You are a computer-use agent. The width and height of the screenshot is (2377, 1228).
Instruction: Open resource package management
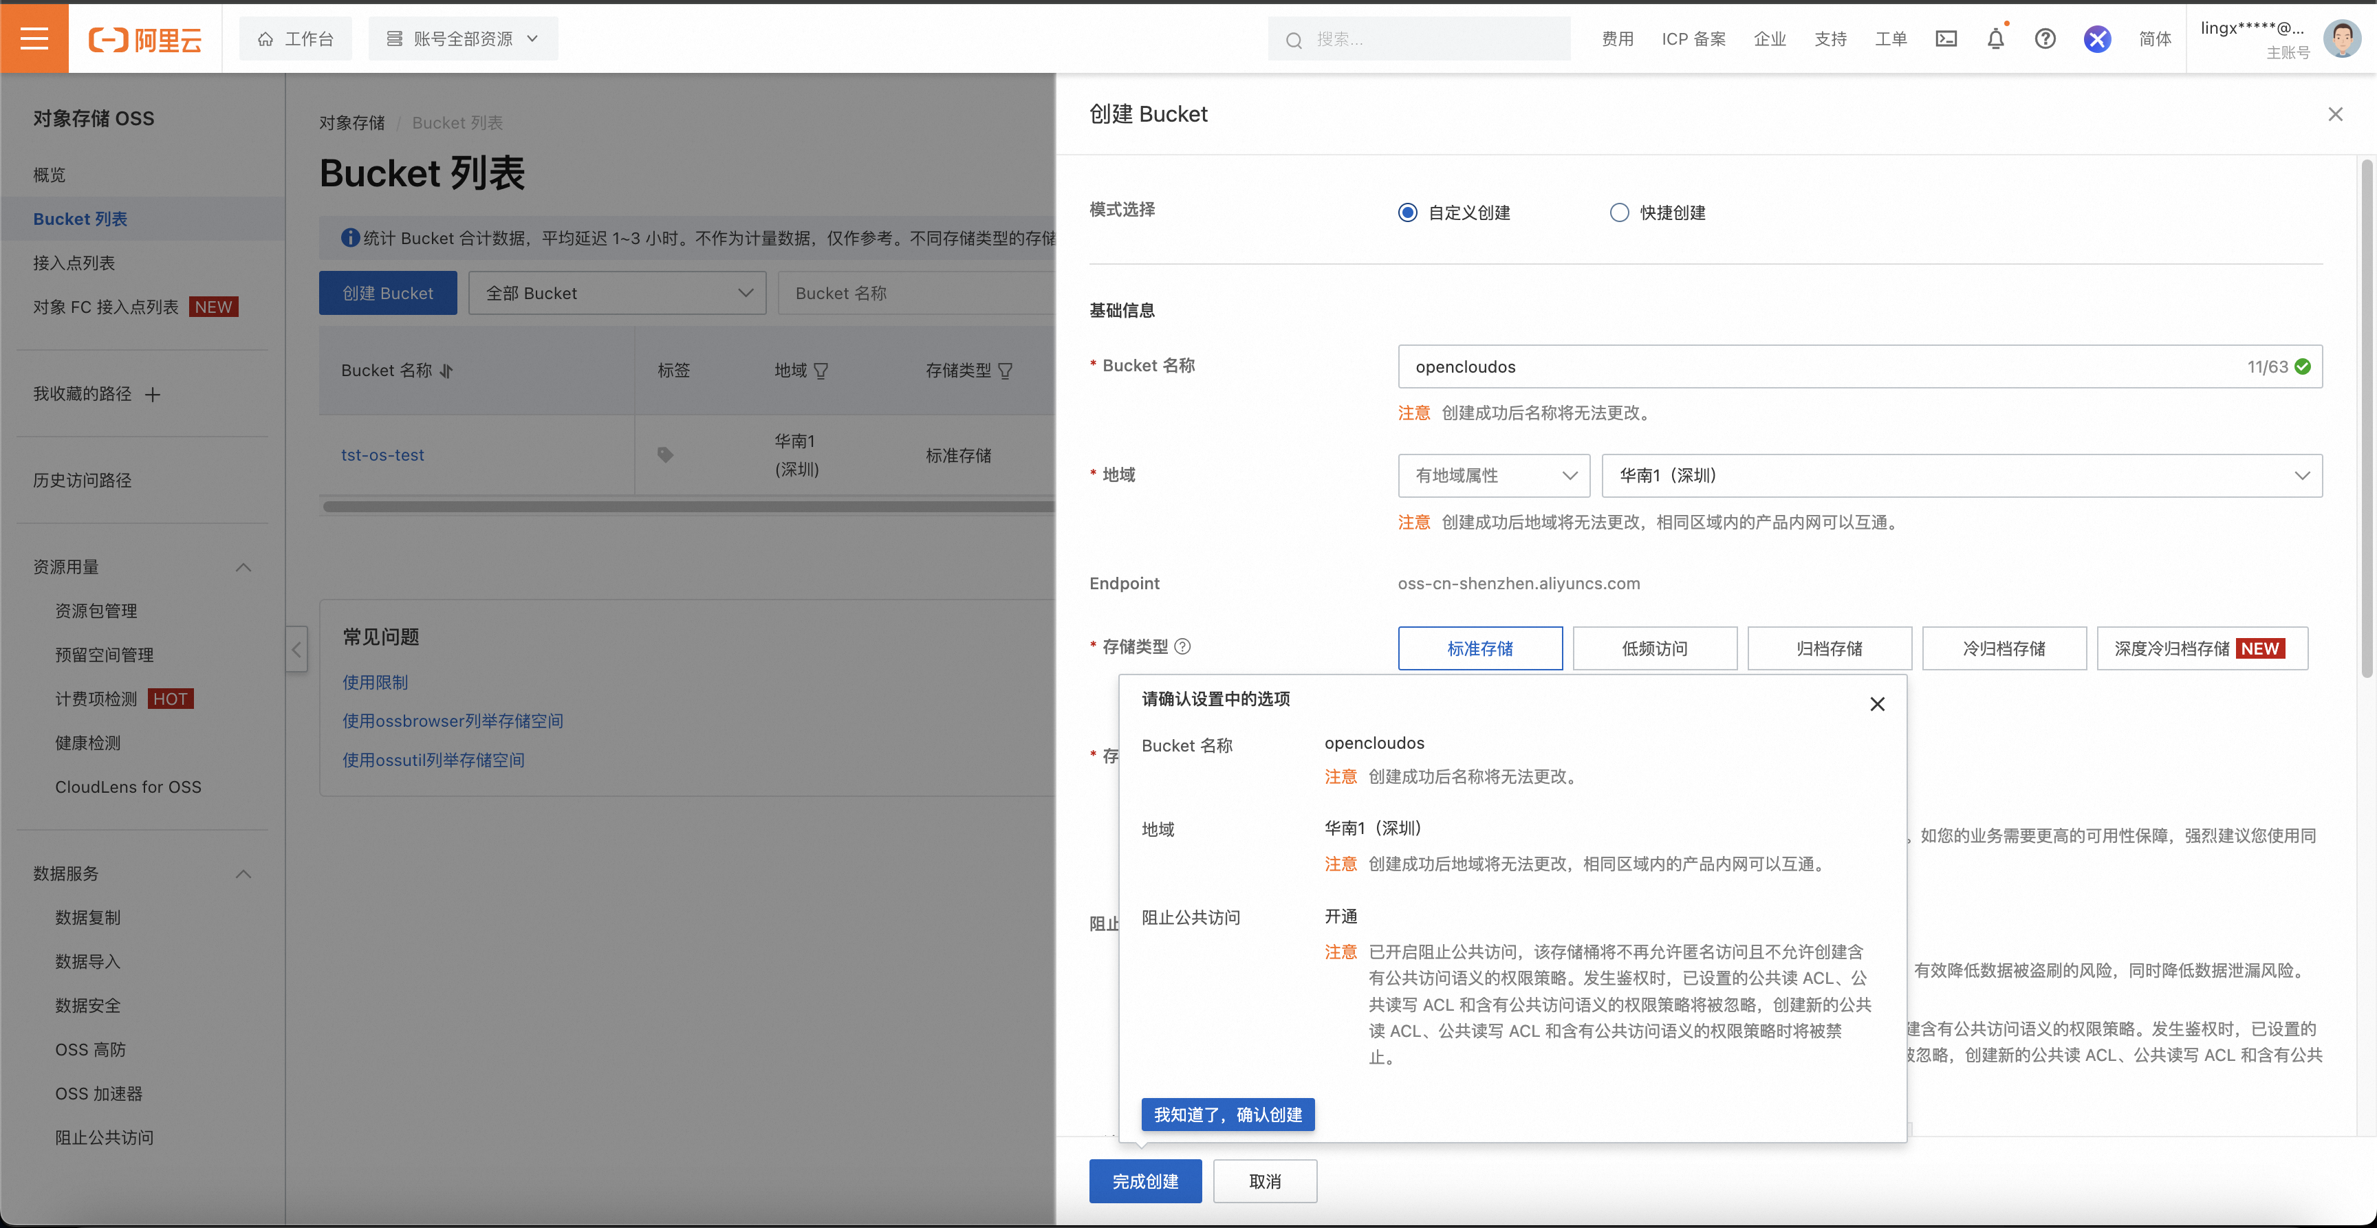(x=96, y=611)
